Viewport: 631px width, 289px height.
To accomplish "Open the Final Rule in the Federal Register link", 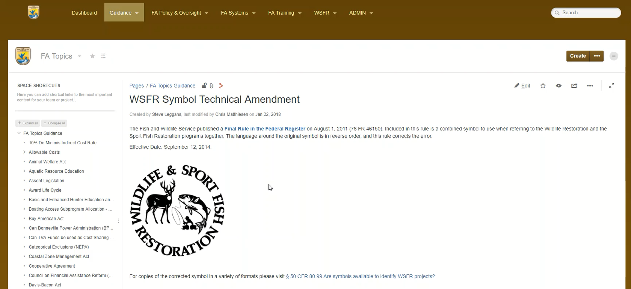I will (x=265, y=129).
